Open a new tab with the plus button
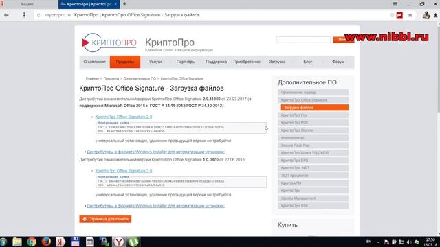 (125, 4)
